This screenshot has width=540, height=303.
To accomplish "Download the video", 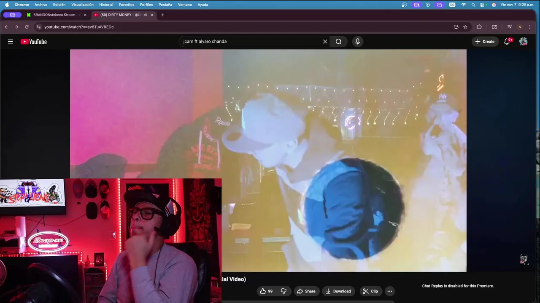I will (x=338, y=291).
